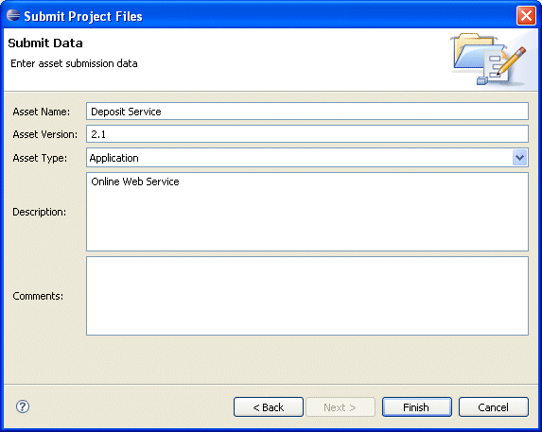The width and height of the screenshot is (542, 432).
Task: Click the Comments: label
Action: [x=38, y=296]
